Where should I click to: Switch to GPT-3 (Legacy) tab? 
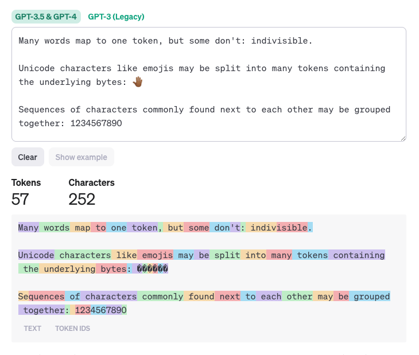click(x=116, y=17)
